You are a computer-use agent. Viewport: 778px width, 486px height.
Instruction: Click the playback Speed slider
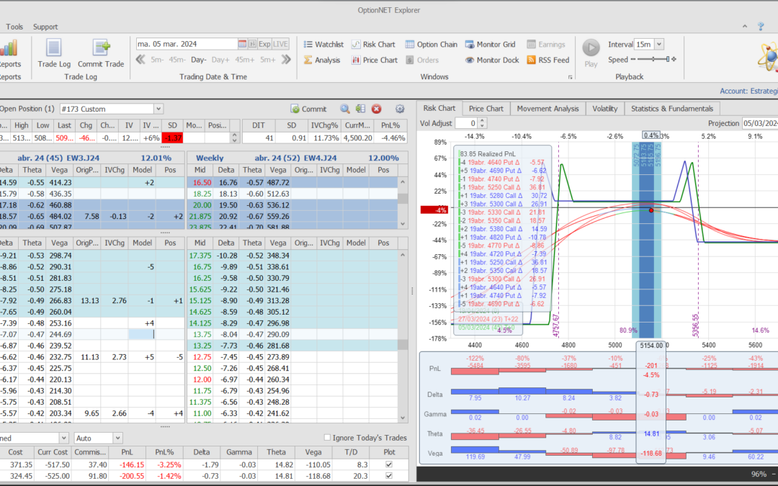(x=652, y=60)
